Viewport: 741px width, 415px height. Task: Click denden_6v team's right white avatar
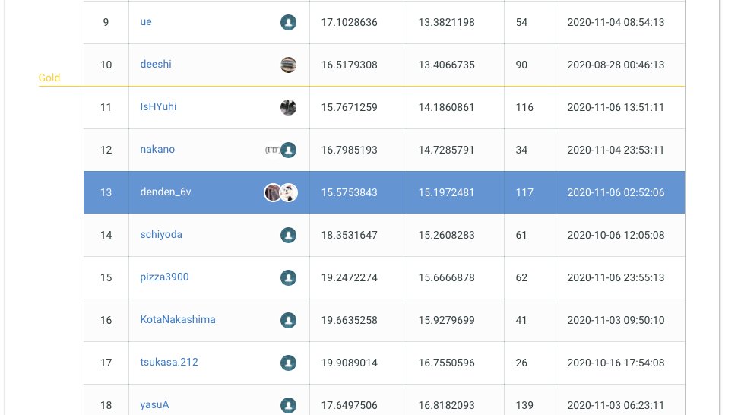click(289, 192)
